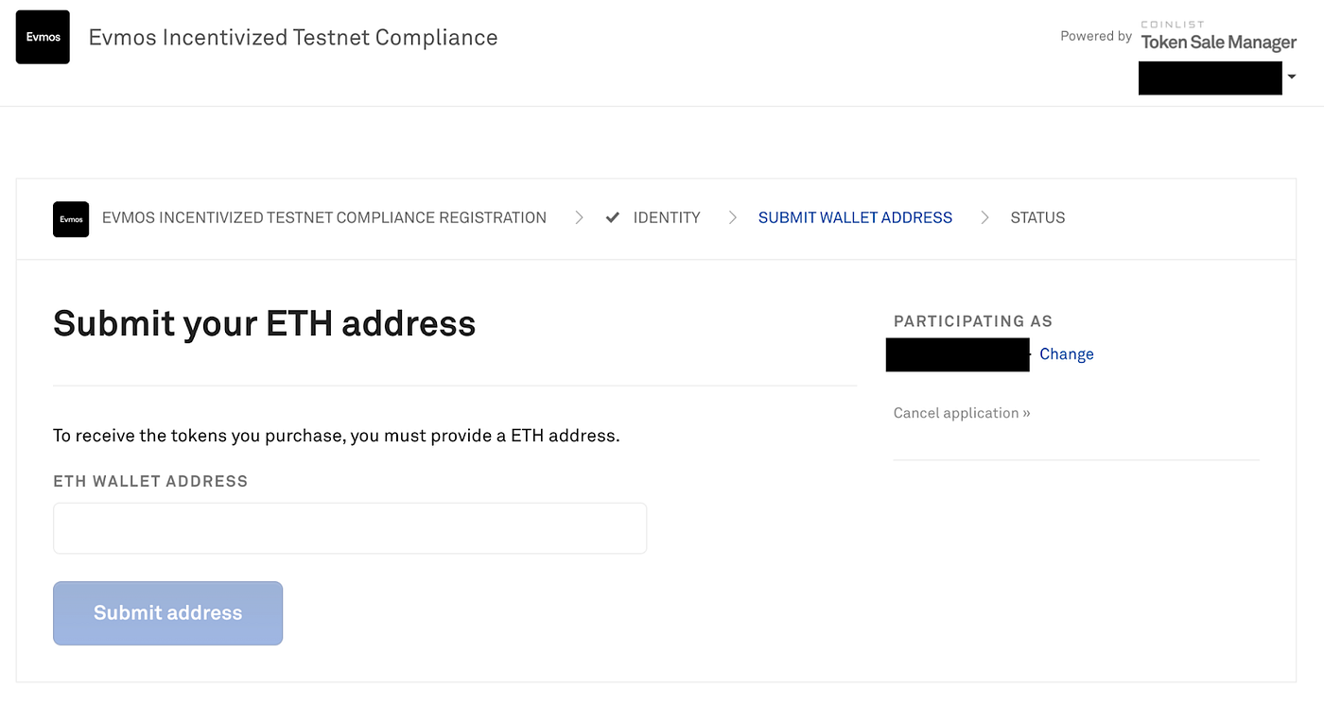Image resolution: width=1324 pixels, height=705 pixels.
Task: Click the Change participant link
Action: pyautogui.click(x=1067, y=354)
